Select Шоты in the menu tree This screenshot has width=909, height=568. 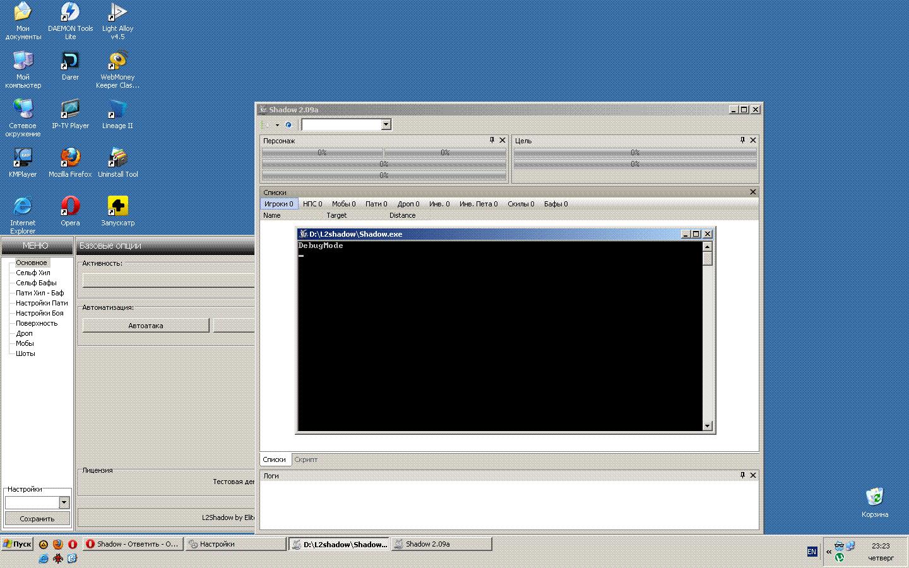click(25, 353)
